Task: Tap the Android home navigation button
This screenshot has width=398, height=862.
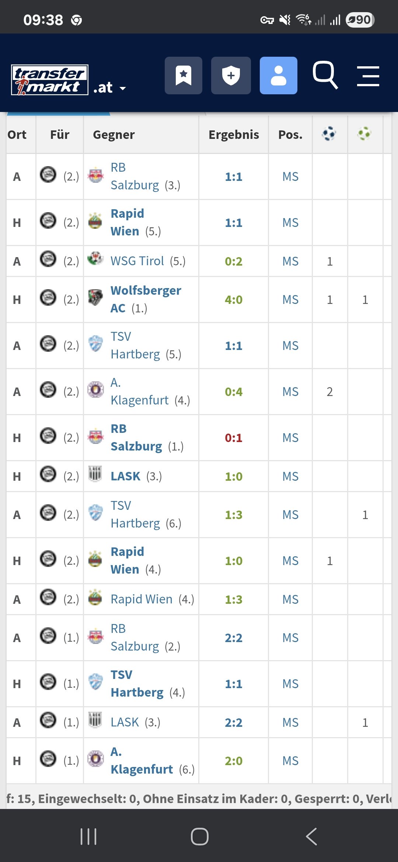Action: click(199, 836)
